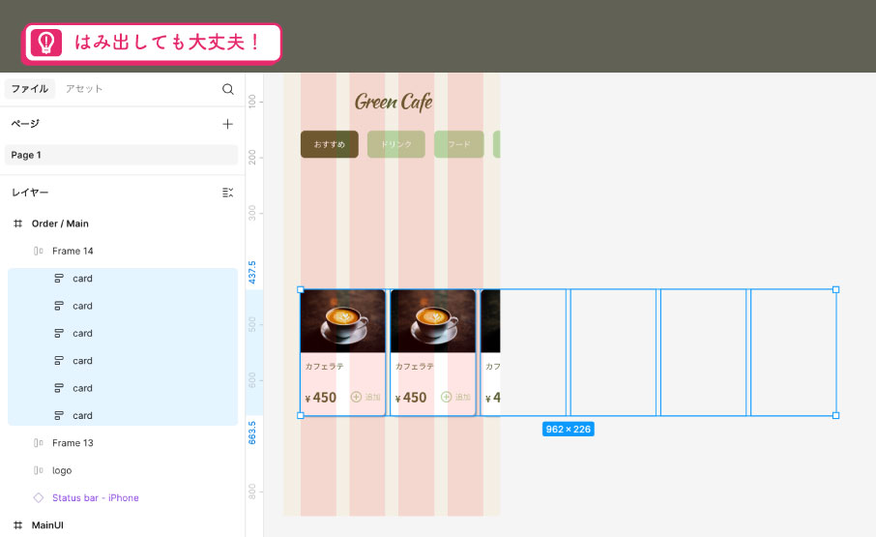Click the add plus icon on the first カフェラテ card
Image resolution: width=876 pixels, height=537 pixels.
click(x=356, y=397)
